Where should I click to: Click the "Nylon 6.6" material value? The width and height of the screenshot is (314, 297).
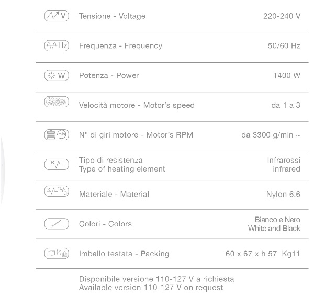point(283,194)
